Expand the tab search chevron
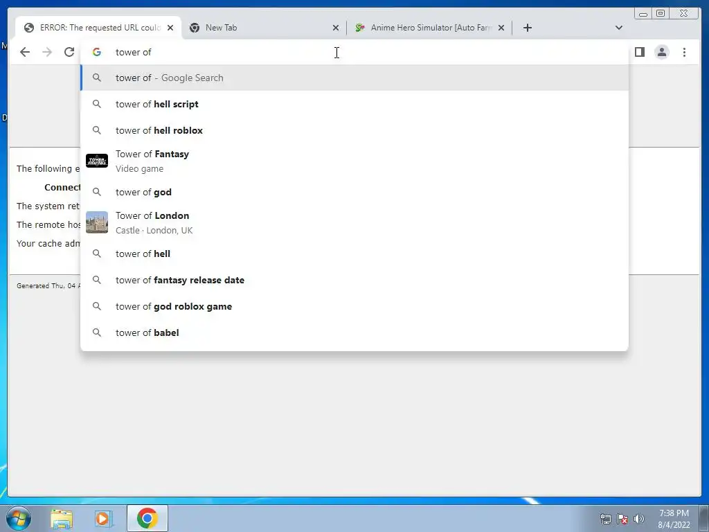Screen dimensions: 709x532 click(x=619, y=28)
